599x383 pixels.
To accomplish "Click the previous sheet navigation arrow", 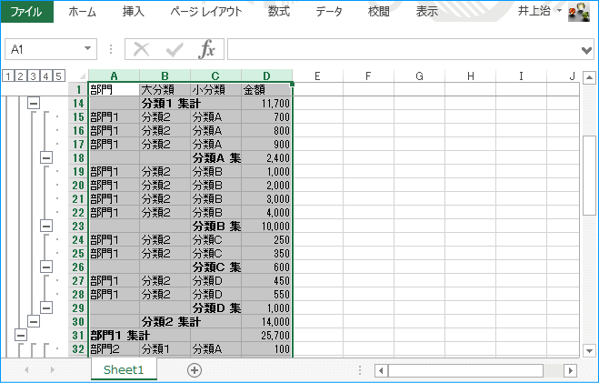I will [26, 369].
